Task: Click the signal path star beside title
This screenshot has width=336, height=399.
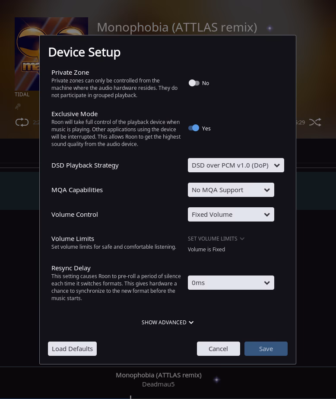Action: click(269, 28)
